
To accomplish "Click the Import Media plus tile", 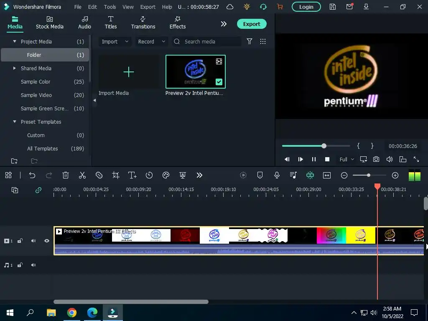I will (129, 72).
